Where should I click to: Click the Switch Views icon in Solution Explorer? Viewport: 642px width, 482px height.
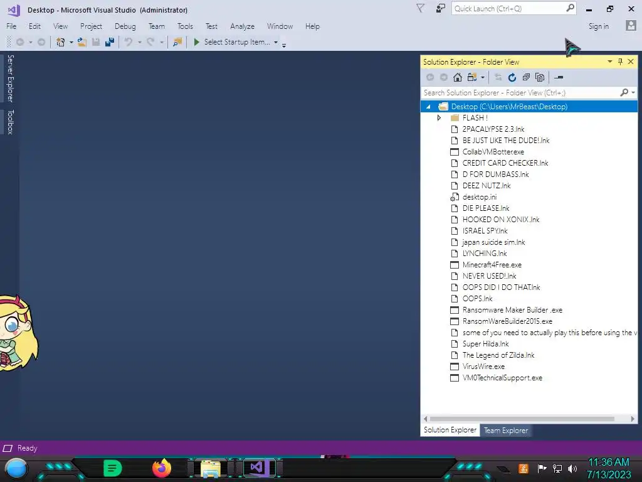pos(472,77)
